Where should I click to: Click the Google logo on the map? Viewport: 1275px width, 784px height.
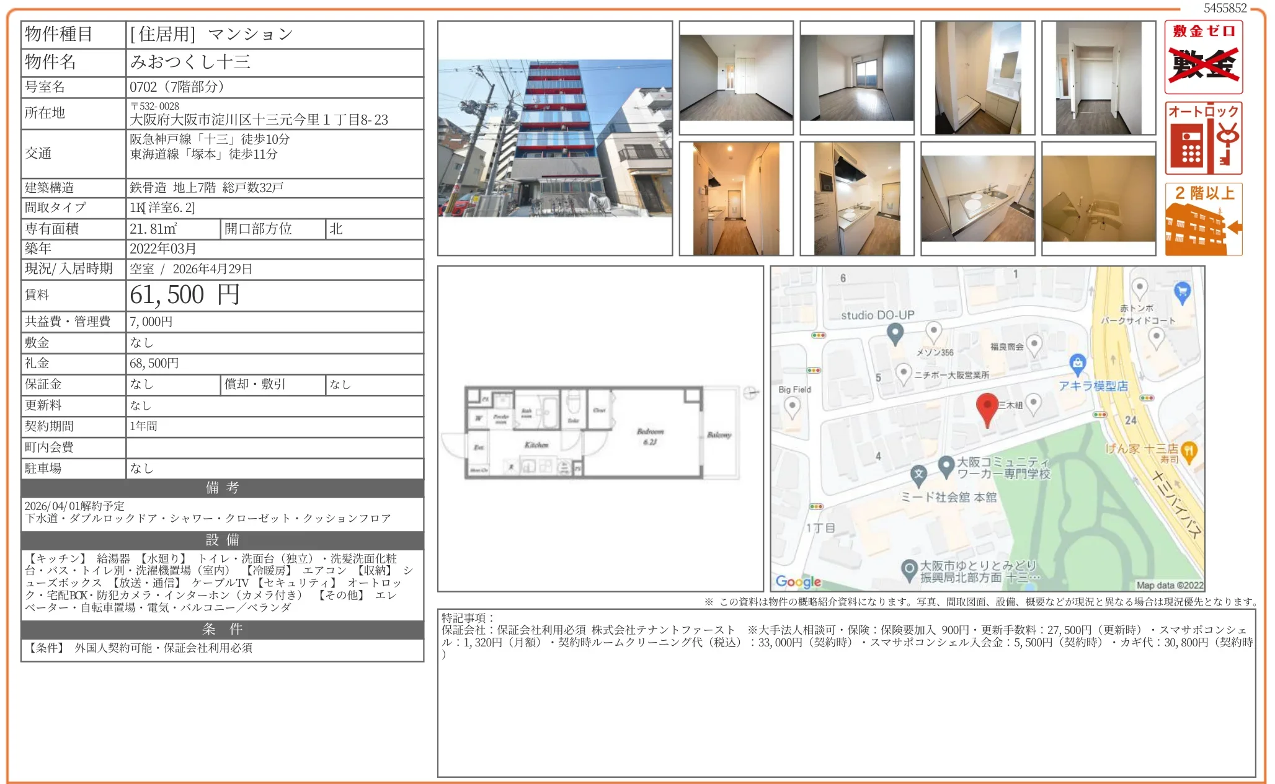798,581
